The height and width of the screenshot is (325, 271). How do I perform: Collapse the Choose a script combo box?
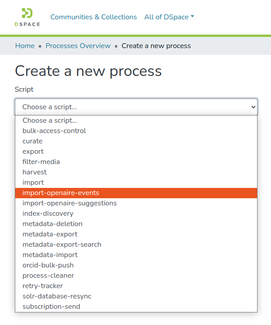pyautogui.click(x=136, y=107)
